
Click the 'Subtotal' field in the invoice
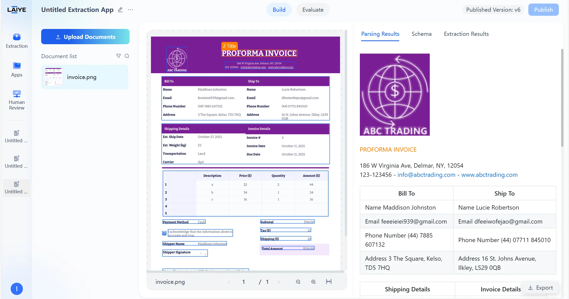click(x=287, y=222)
